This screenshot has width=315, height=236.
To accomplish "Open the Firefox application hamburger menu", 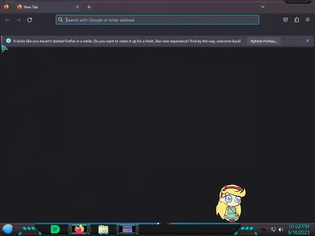I will [308, 20].
